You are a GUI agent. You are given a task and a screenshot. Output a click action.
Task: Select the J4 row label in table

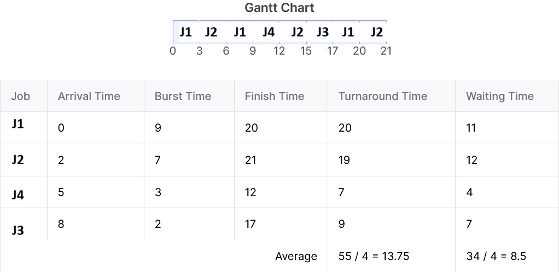18,195
